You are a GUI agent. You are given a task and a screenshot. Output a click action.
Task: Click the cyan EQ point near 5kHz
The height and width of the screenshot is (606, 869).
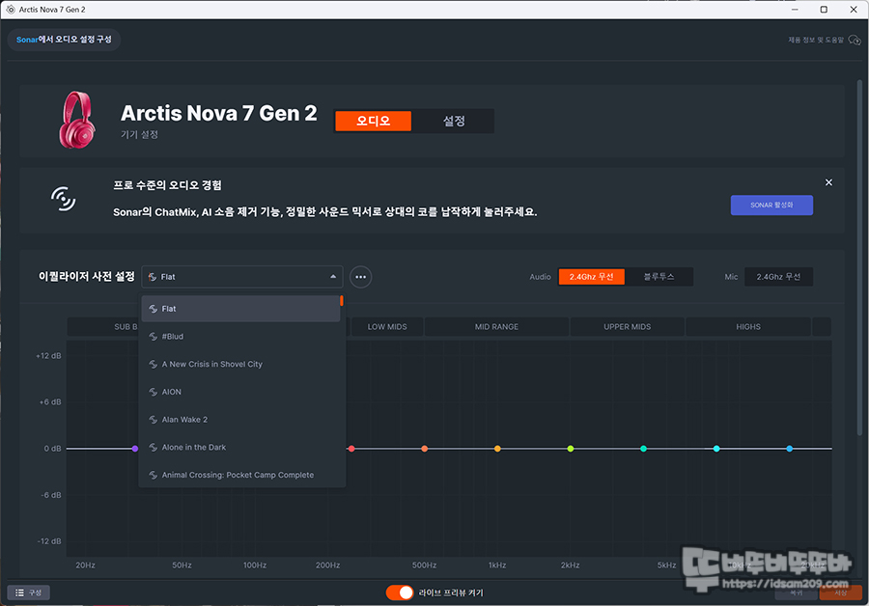[716, 449]
